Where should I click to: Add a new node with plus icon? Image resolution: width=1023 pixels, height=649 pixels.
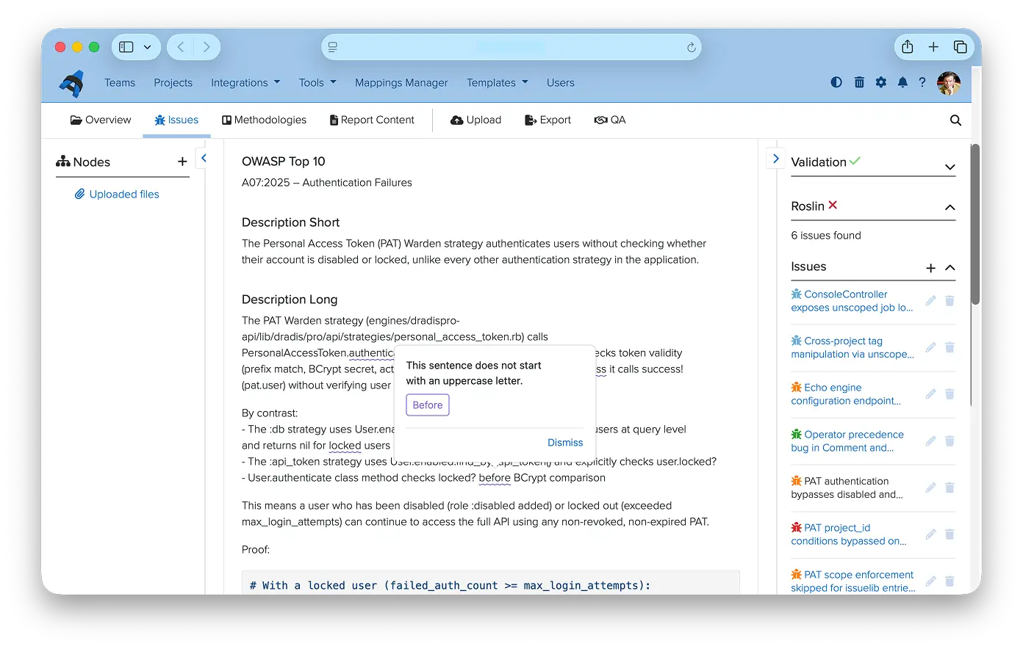(x=182, y=162)
